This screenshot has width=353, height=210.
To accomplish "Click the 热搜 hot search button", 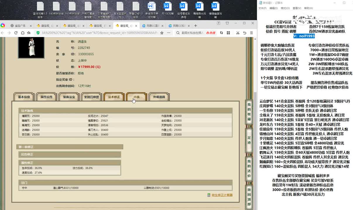I will click(210, 33).
